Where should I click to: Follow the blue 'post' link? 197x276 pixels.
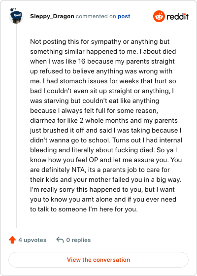click(124, 16)
